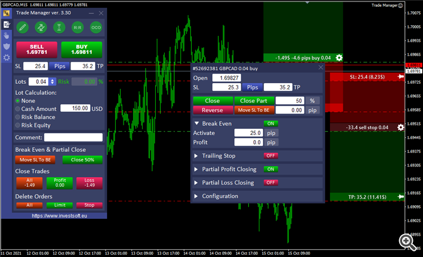This screenshot has height=257, width=423.
Task: Click the Trade Manager logo icon
Action: point(6,13)
